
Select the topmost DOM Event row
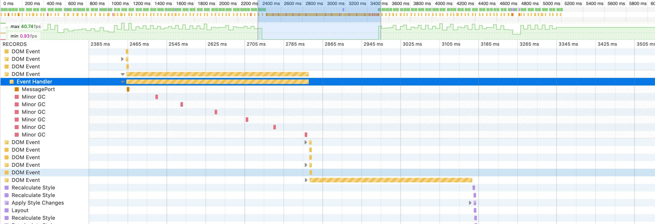point(327,51)
